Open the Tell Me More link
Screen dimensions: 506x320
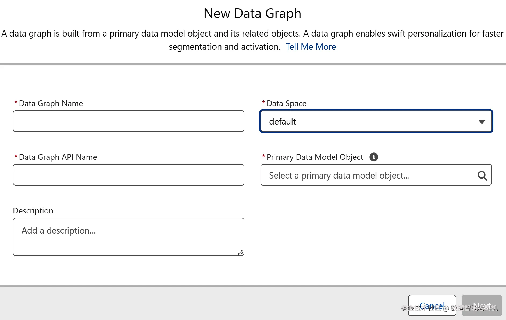(x=311, y=47)
